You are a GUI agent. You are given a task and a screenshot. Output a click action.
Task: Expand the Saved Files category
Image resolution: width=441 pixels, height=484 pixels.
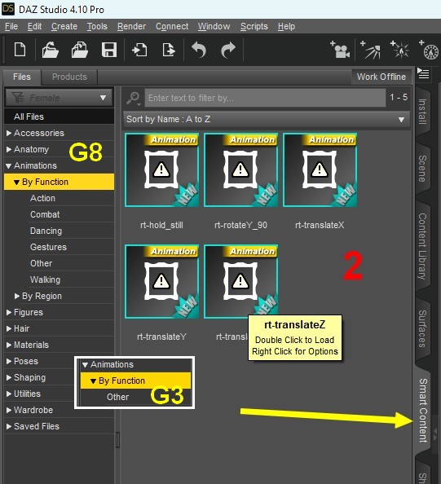[9, 427]
